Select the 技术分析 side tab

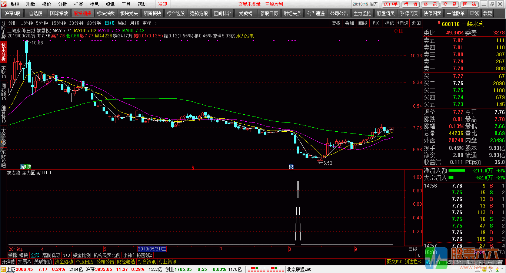click(x=3, y=52)
